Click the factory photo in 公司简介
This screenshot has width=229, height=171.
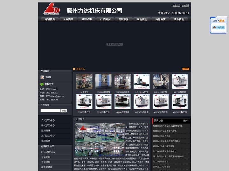(x=100, y=140)
